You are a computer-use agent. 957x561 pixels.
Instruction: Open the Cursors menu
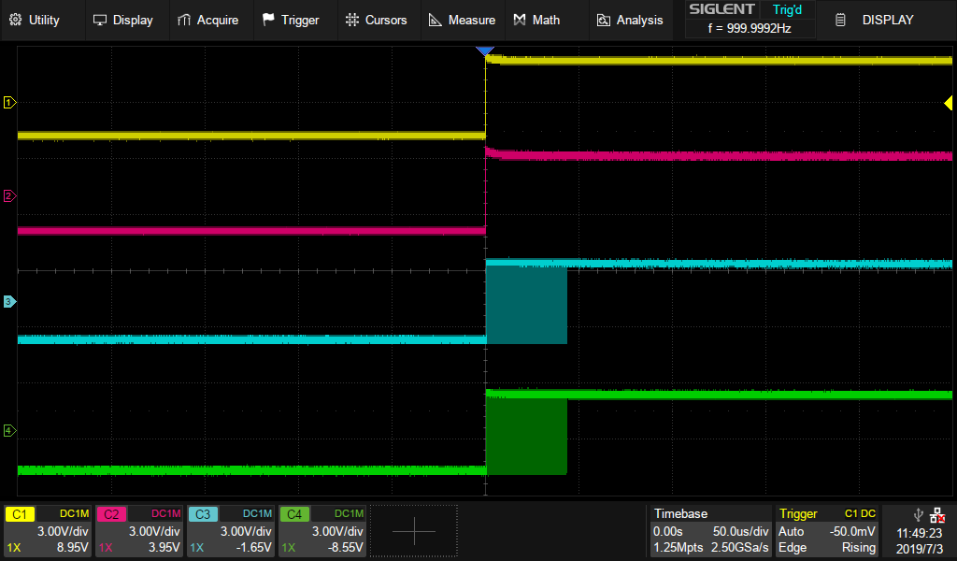click(x=376, y=20)
